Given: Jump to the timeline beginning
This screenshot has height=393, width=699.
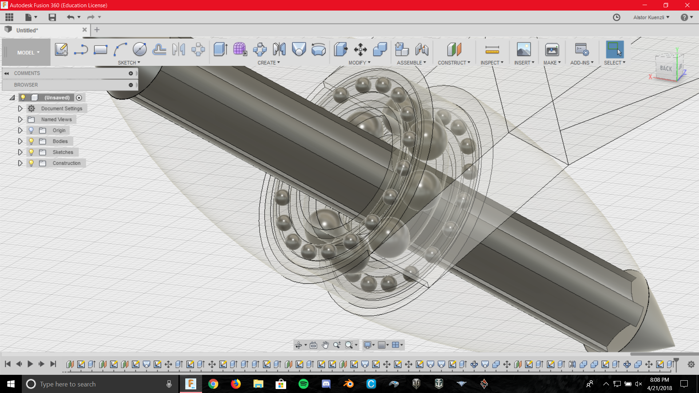Looking at the screenshot, I should (8, 364).
